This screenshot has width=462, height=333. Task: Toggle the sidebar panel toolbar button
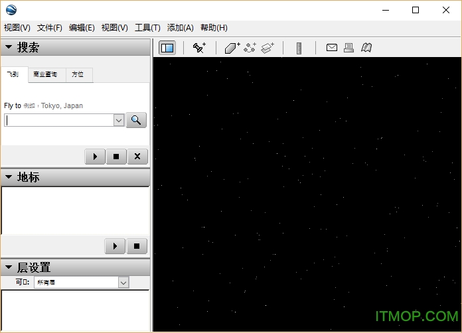167,48
